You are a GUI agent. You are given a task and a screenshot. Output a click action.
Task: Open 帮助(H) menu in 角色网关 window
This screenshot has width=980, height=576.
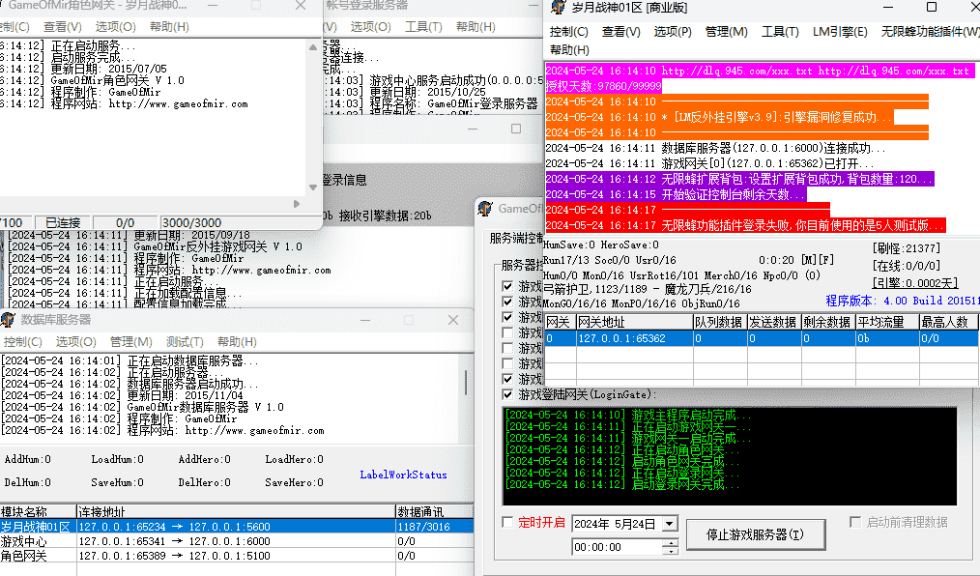[169, 27]
